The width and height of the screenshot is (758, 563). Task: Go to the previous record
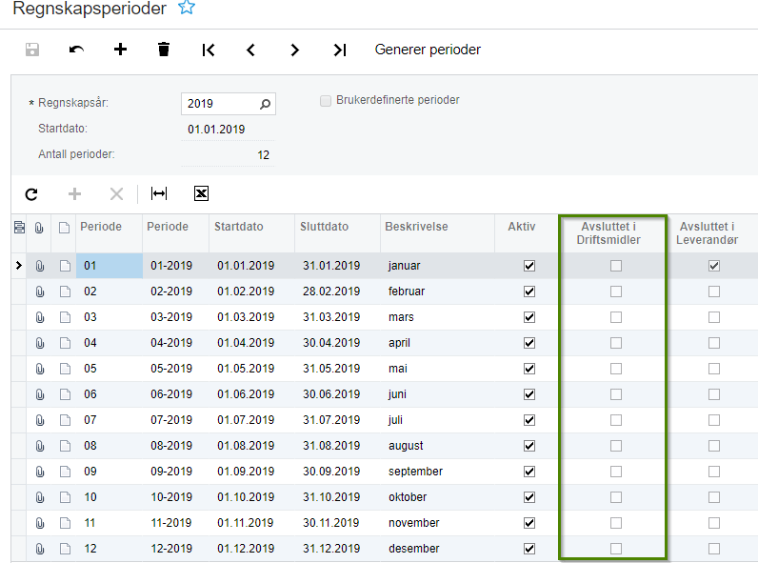(250, 50)
